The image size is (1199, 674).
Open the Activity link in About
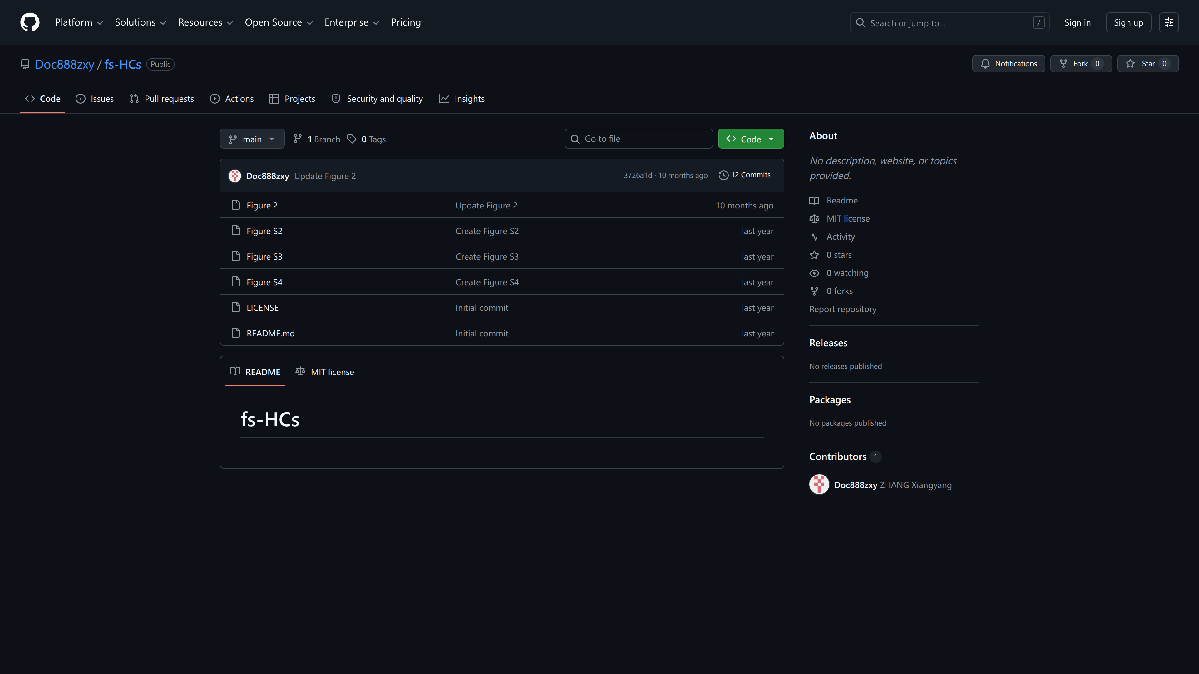[840, 236]
